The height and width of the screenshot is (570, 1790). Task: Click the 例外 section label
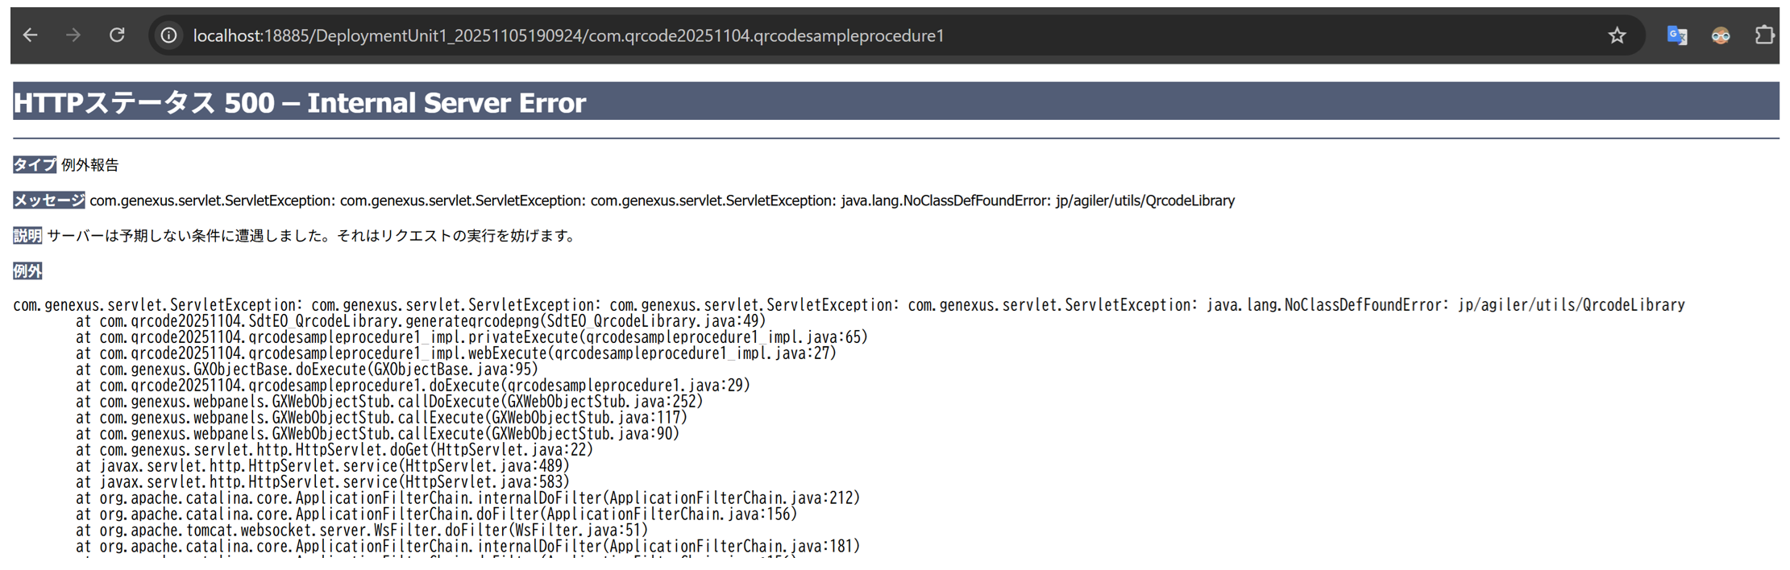pos(26,271)
